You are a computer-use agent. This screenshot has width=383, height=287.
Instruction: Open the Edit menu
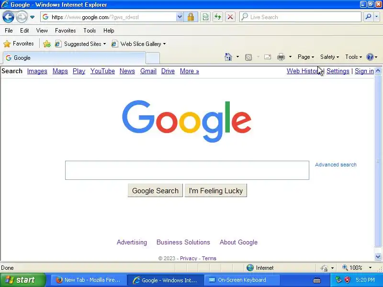coord(24,31)
